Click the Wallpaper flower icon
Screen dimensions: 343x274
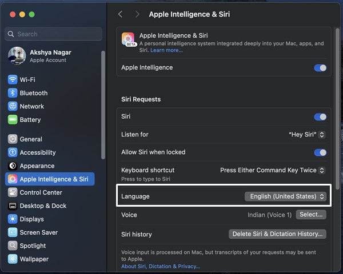coord(13,259)
